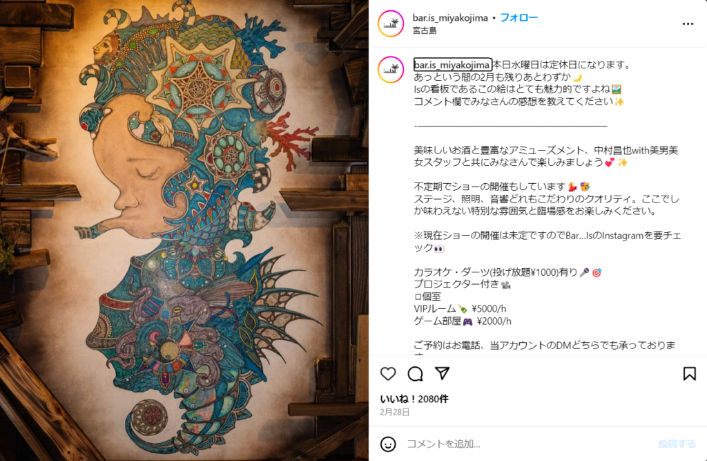Click the ゲーム部屋 ¥2000/h caption line
Image resolution: width=707 pixels, height=461 pixels.
pos(463,321)
